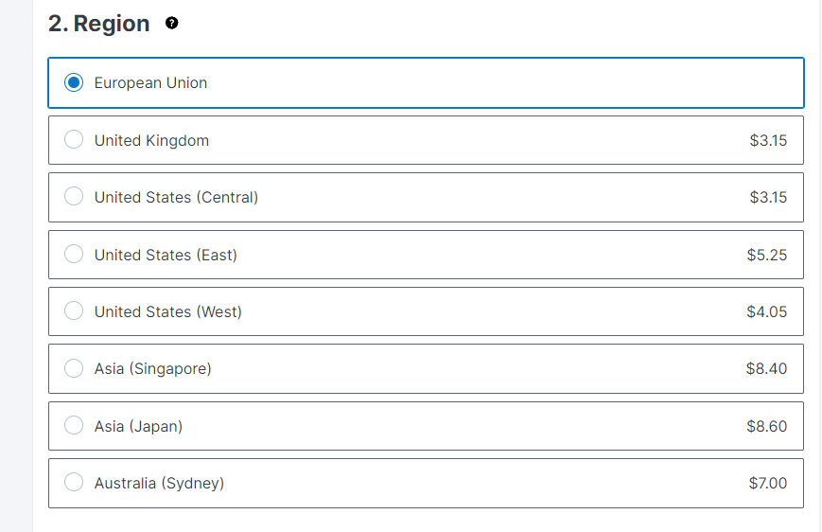Image resolution: width=822 pixels, height=532 pixels.
Task: Open the Region help question-mark icon
Action: coord(171,23)
